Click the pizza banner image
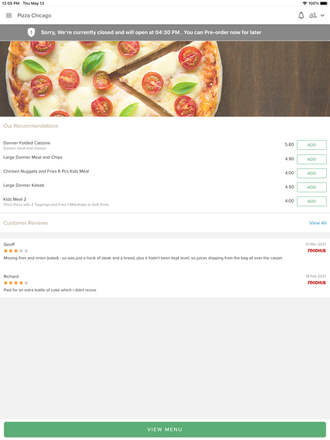This screenshot has height=440, width=330. coord(165,78)
